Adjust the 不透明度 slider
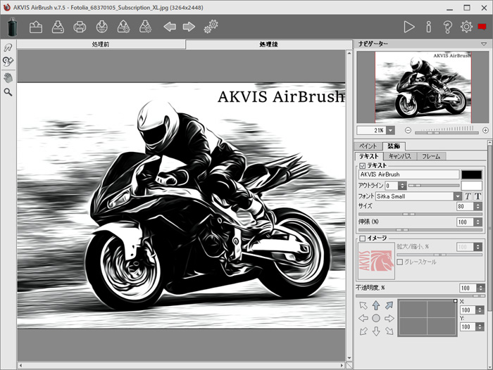493x370 pixels. coord(420,295)
